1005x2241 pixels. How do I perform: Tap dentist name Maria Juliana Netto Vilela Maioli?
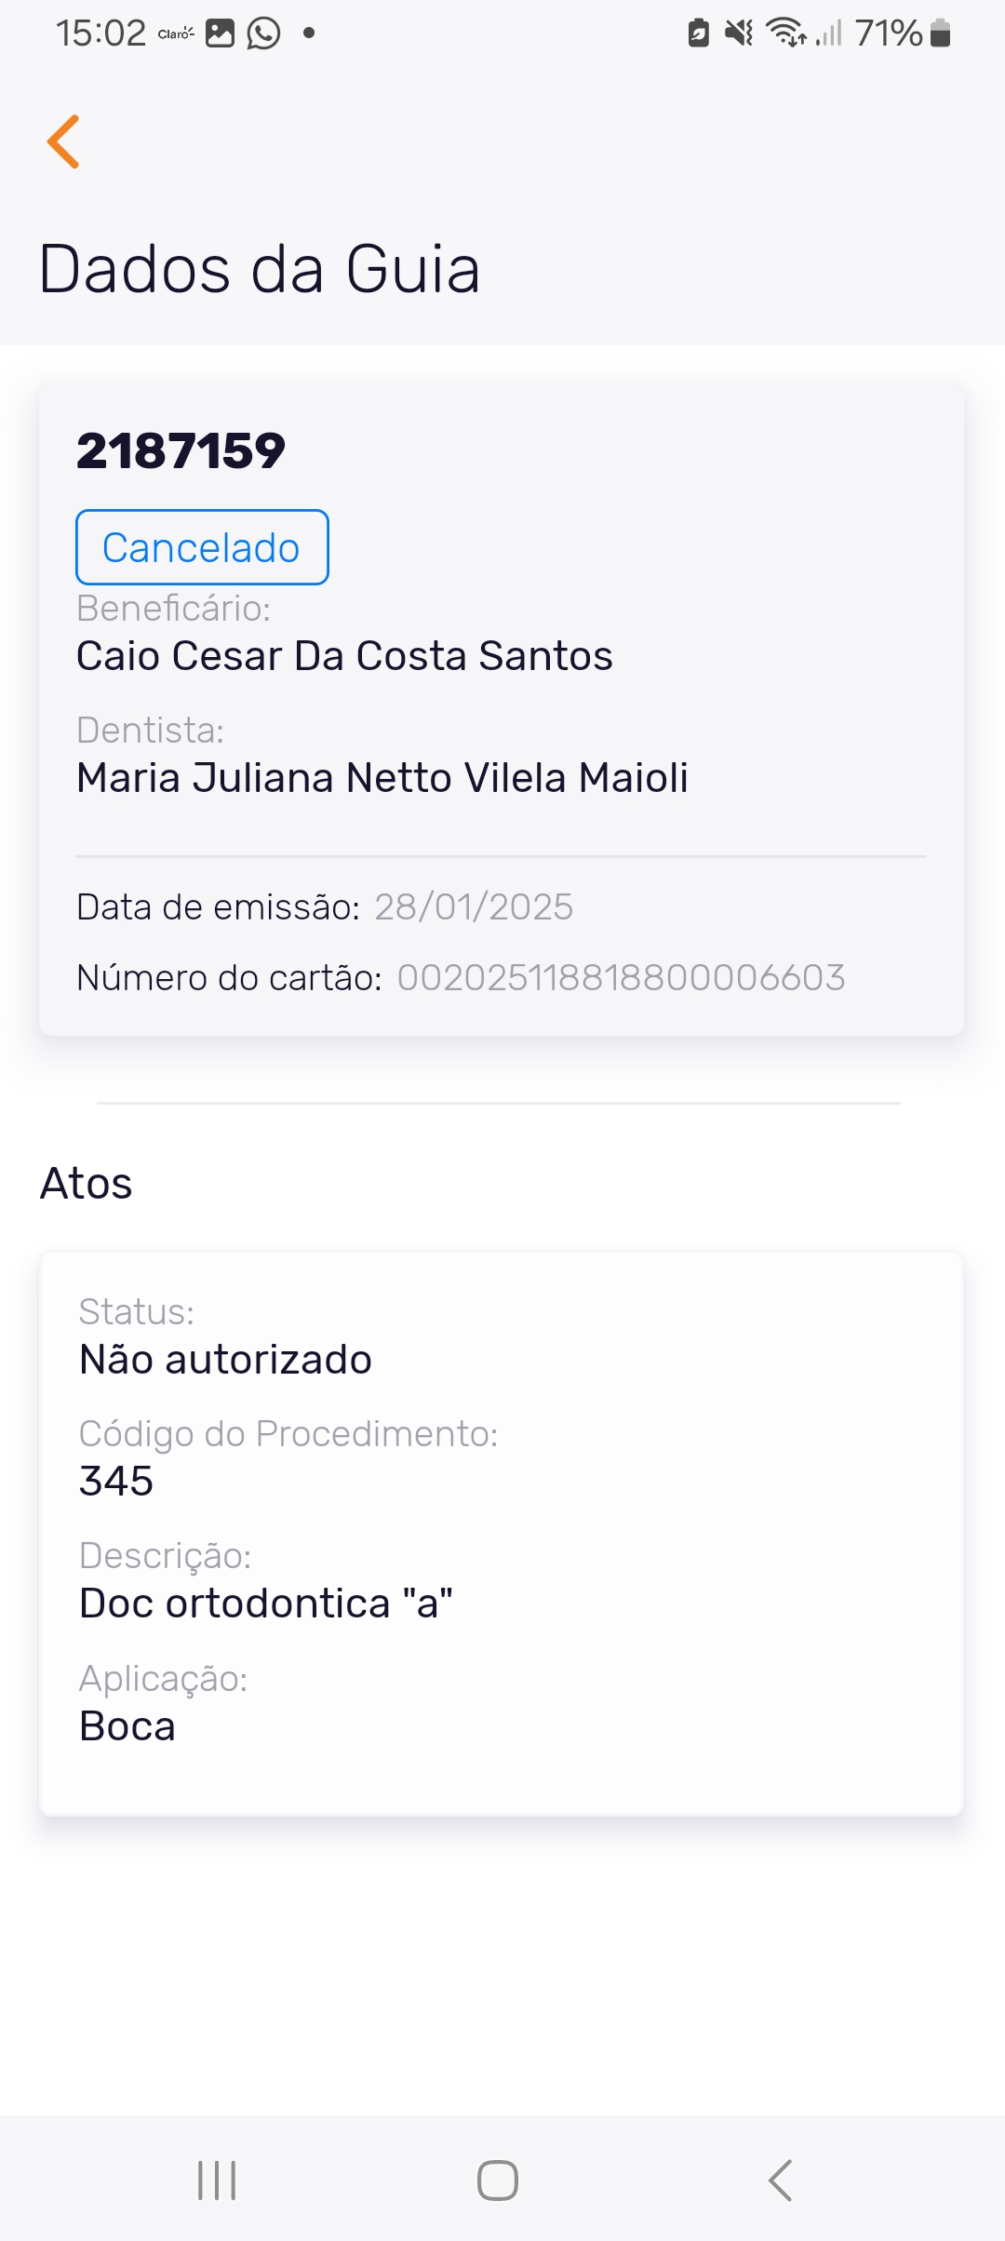coord(382,778)
